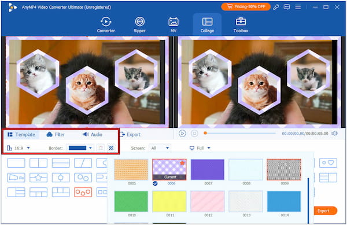Viewport: 347px width, 225px height.
Task: Select the two vertical split template
Action: (38, 163)
